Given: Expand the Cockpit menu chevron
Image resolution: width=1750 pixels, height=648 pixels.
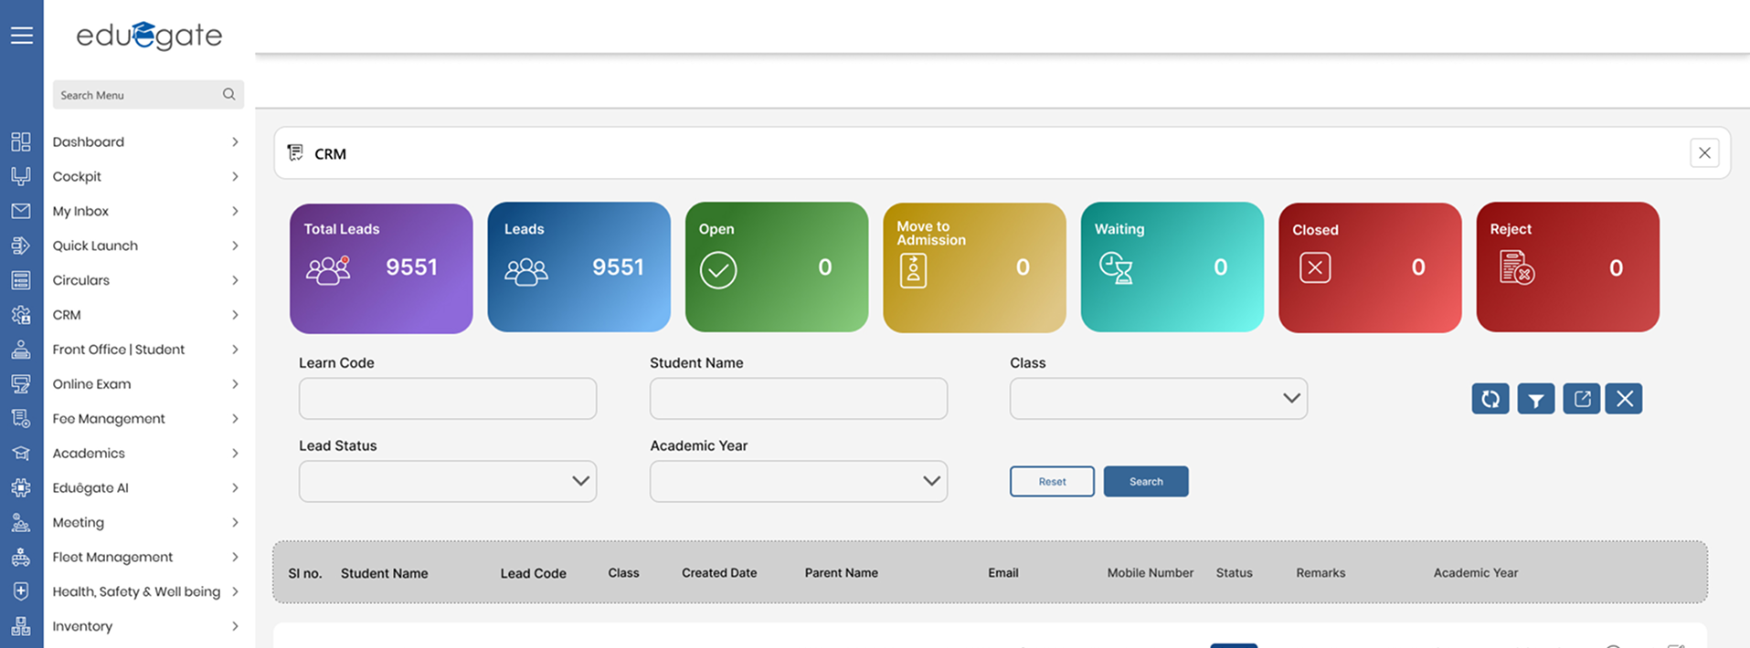Looking at the screenshot, I should [235, 176].
